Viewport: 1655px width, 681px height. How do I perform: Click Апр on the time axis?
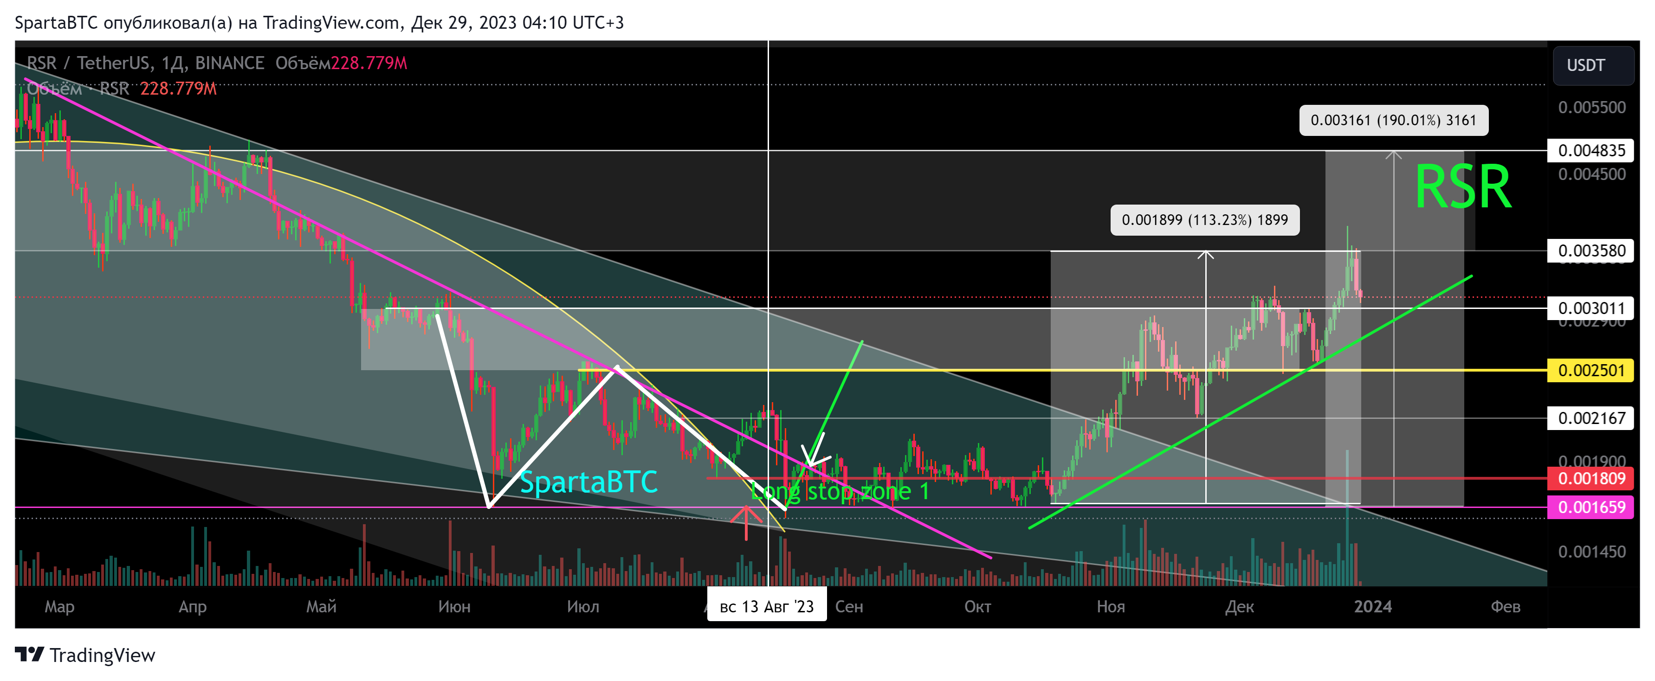(x=193, y=606)
